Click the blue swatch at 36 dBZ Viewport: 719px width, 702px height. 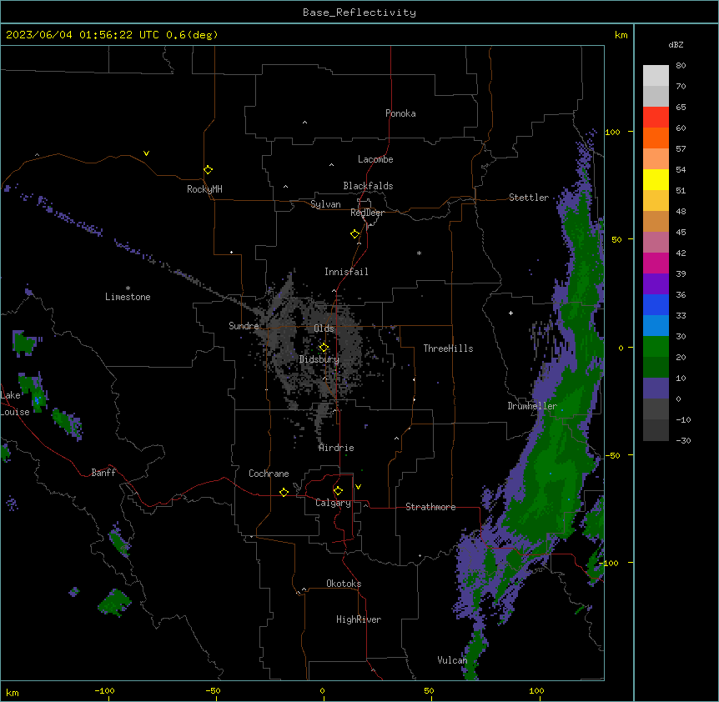coord(656,304)
